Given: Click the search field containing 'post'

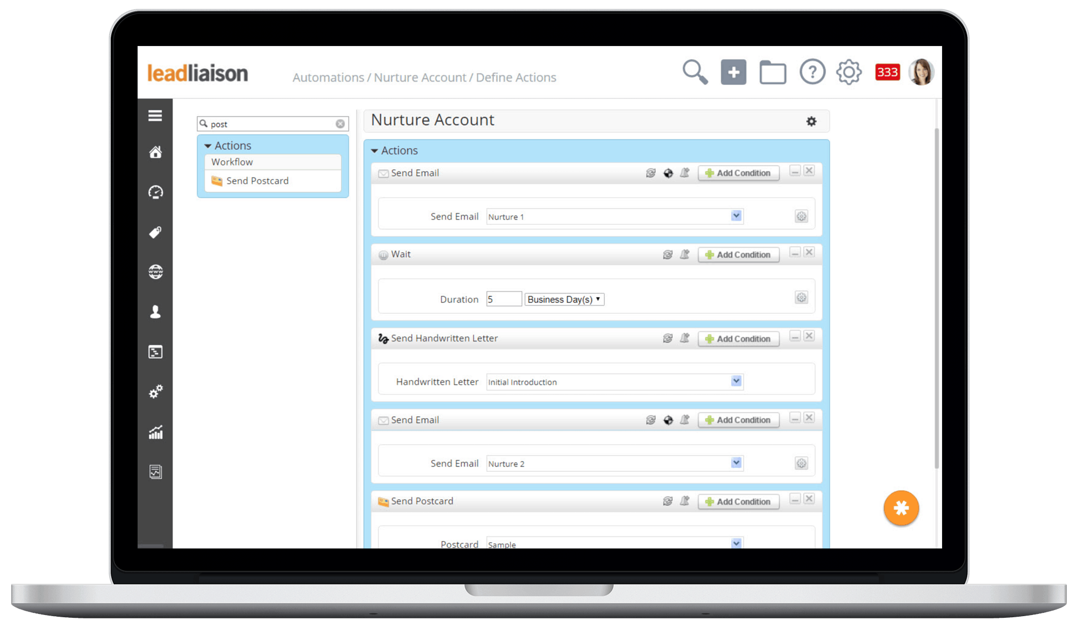Looking at the screenshot, I should [x=272, y=124].
